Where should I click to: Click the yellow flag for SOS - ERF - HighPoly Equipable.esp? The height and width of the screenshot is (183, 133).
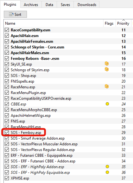tap(107, 172)
